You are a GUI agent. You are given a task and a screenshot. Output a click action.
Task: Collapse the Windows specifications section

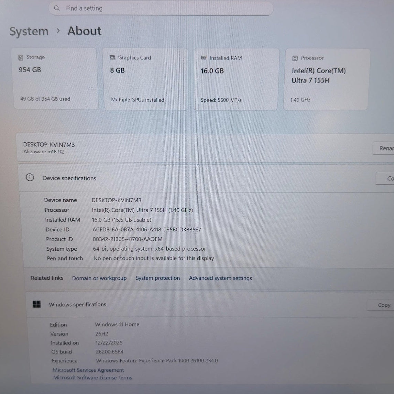[206, 305]
